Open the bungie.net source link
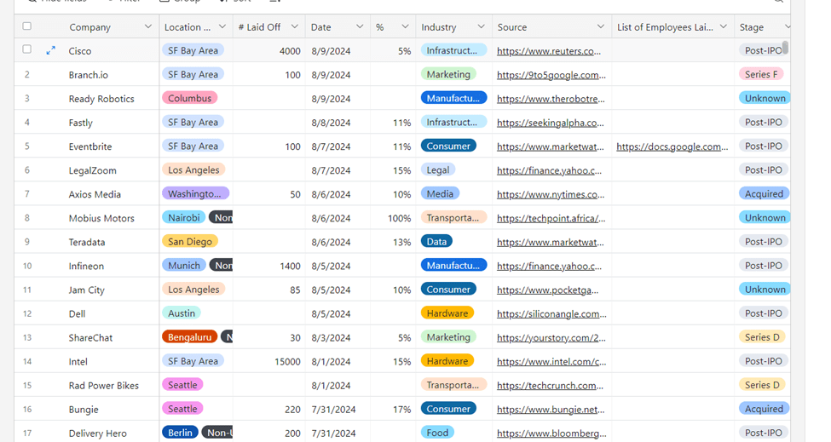This screenshot has width=831, height=442. (x=551, y=409)
